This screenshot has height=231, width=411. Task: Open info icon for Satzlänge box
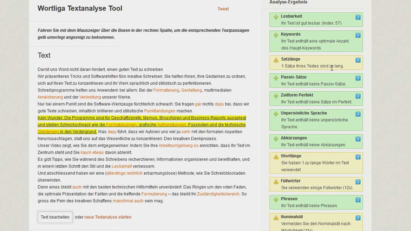point(358,60)
